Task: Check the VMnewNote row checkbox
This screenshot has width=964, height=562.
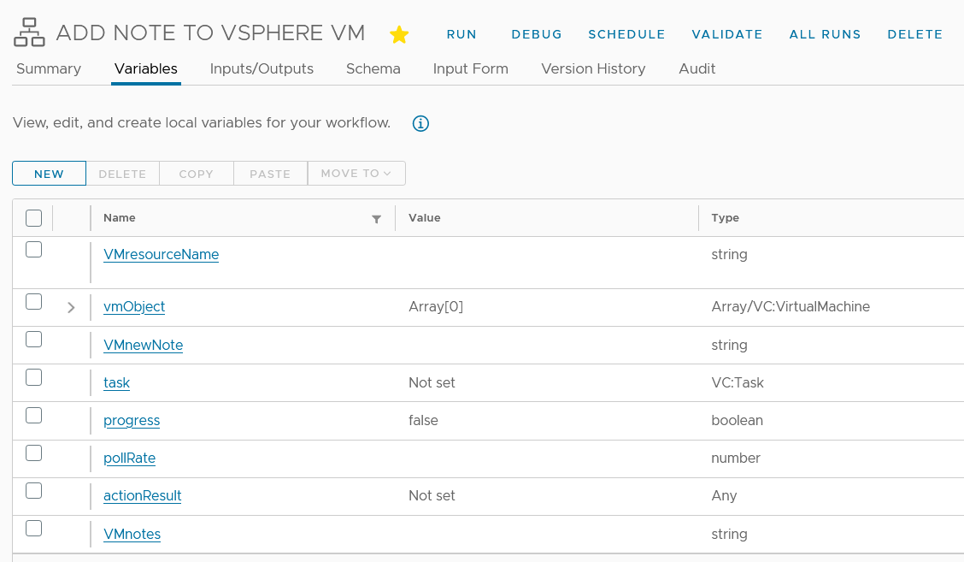Action: (34, 340)
